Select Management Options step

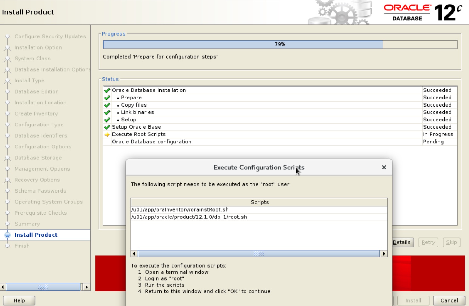point(42,169)
